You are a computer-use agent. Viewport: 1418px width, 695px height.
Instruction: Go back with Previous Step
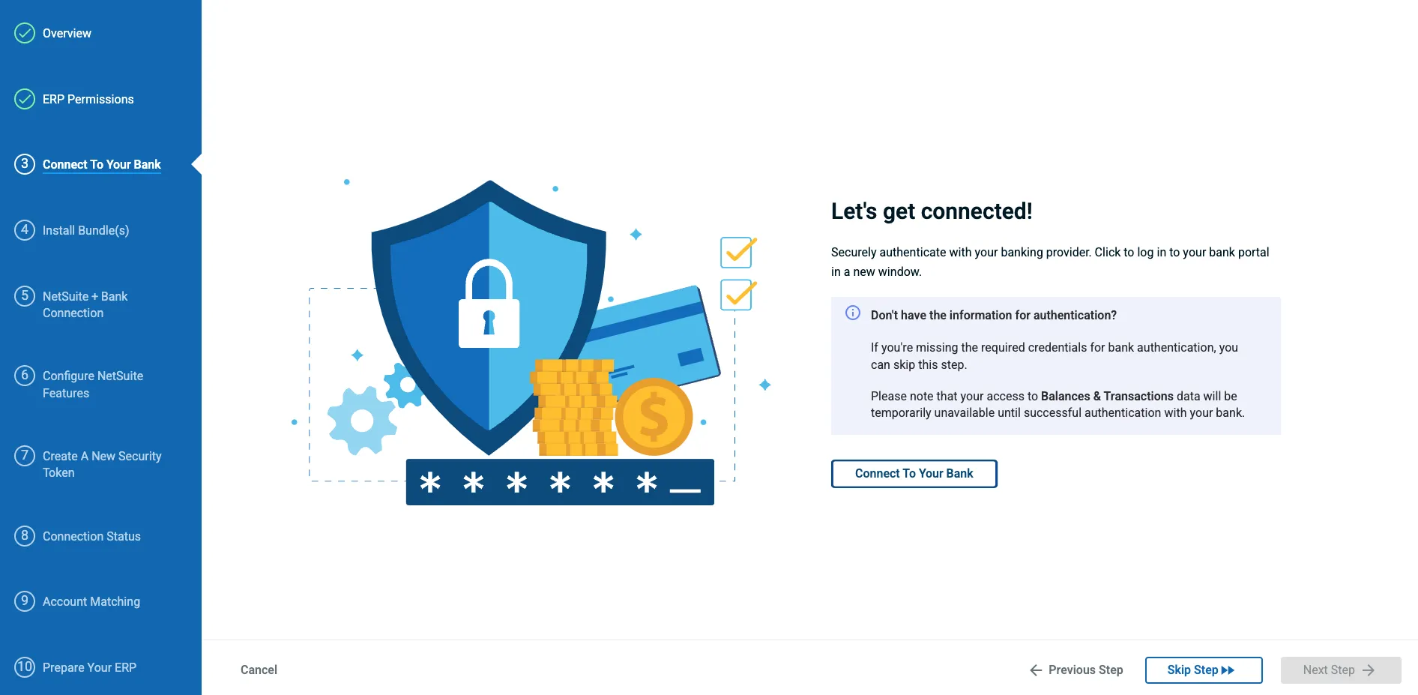[1076, 670]
